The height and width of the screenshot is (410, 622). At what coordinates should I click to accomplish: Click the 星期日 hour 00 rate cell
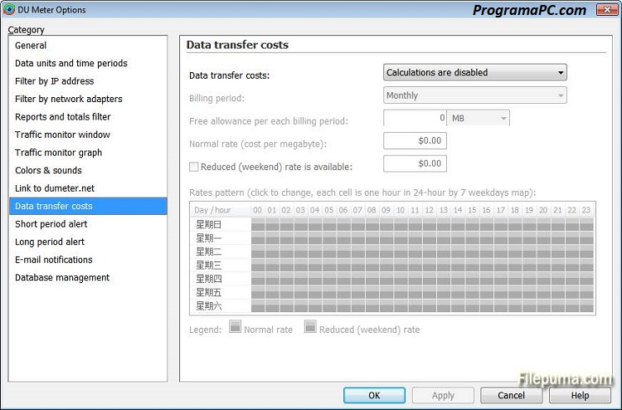point(258,224)
